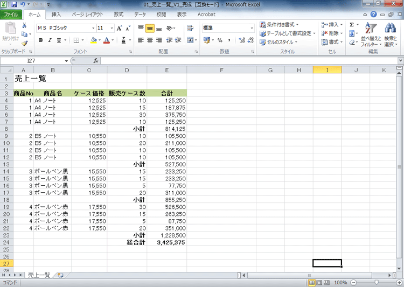This screenshot has height=287, width=404.
Task: Toggle Underline formatting
Action: (x=59, y=40)
